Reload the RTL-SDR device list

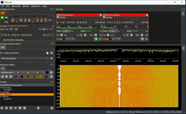[52, 53]
